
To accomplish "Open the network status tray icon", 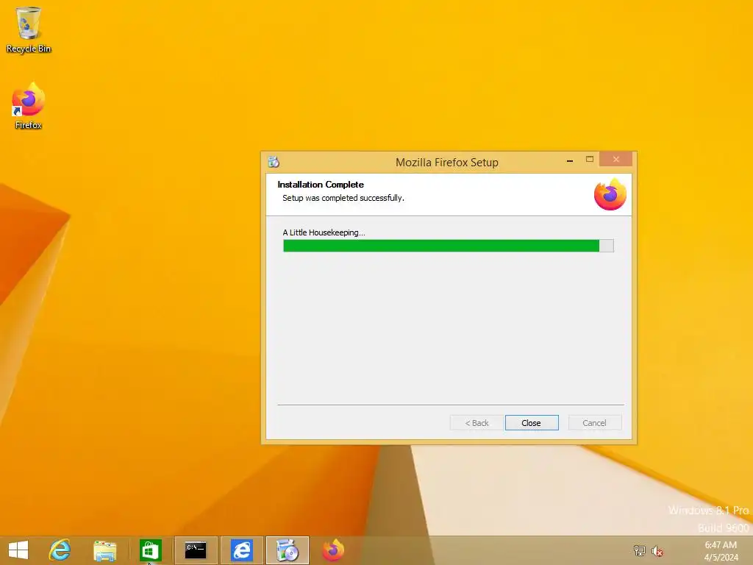I will (639, 550).
